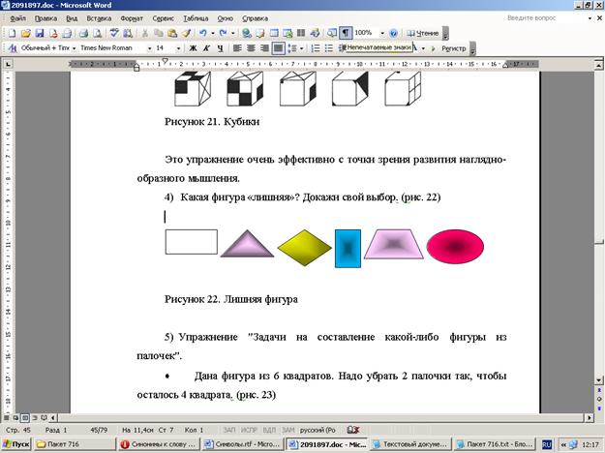605x453 pixels.
Task: Open a file with the Open folder icon
Action: (28, 33)
